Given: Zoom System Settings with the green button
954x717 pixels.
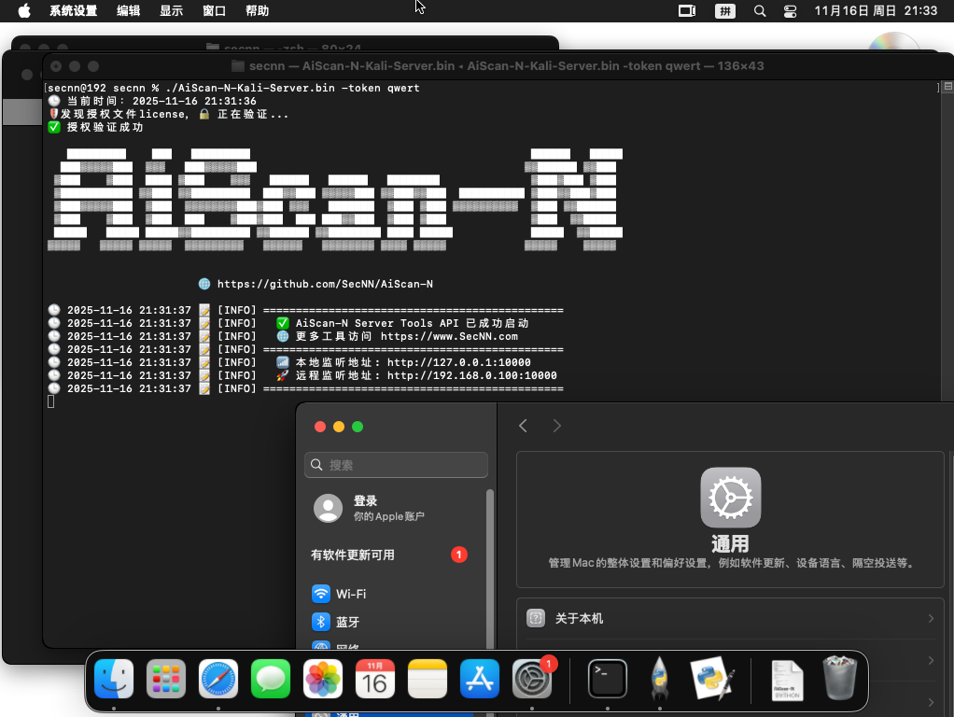Looking at the screenshot, I should click(358, 427).
